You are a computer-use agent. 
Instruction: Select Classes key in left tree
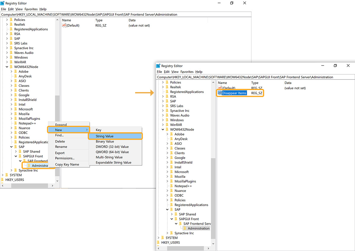(x=24, y=86)
